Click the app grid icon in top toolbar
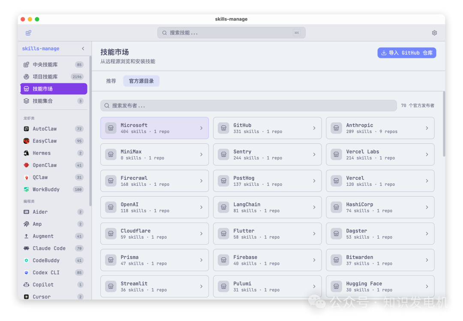463x321 pixels. [28, 33]
